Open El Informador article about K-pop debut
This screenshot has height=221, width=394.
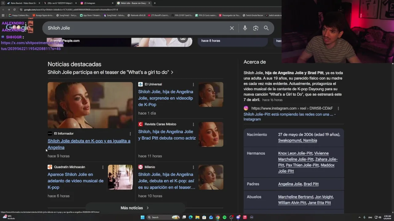tap(89, 144)
